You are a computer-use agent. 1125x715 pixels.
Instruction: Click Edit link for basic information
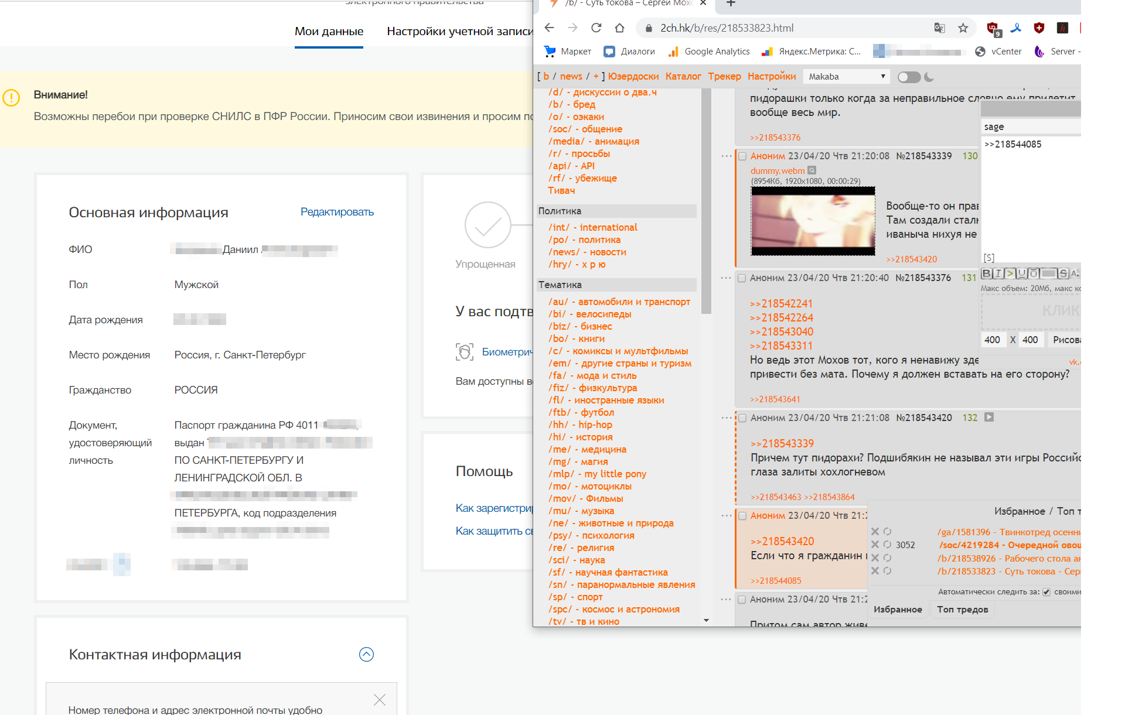[x=337, y=212]
